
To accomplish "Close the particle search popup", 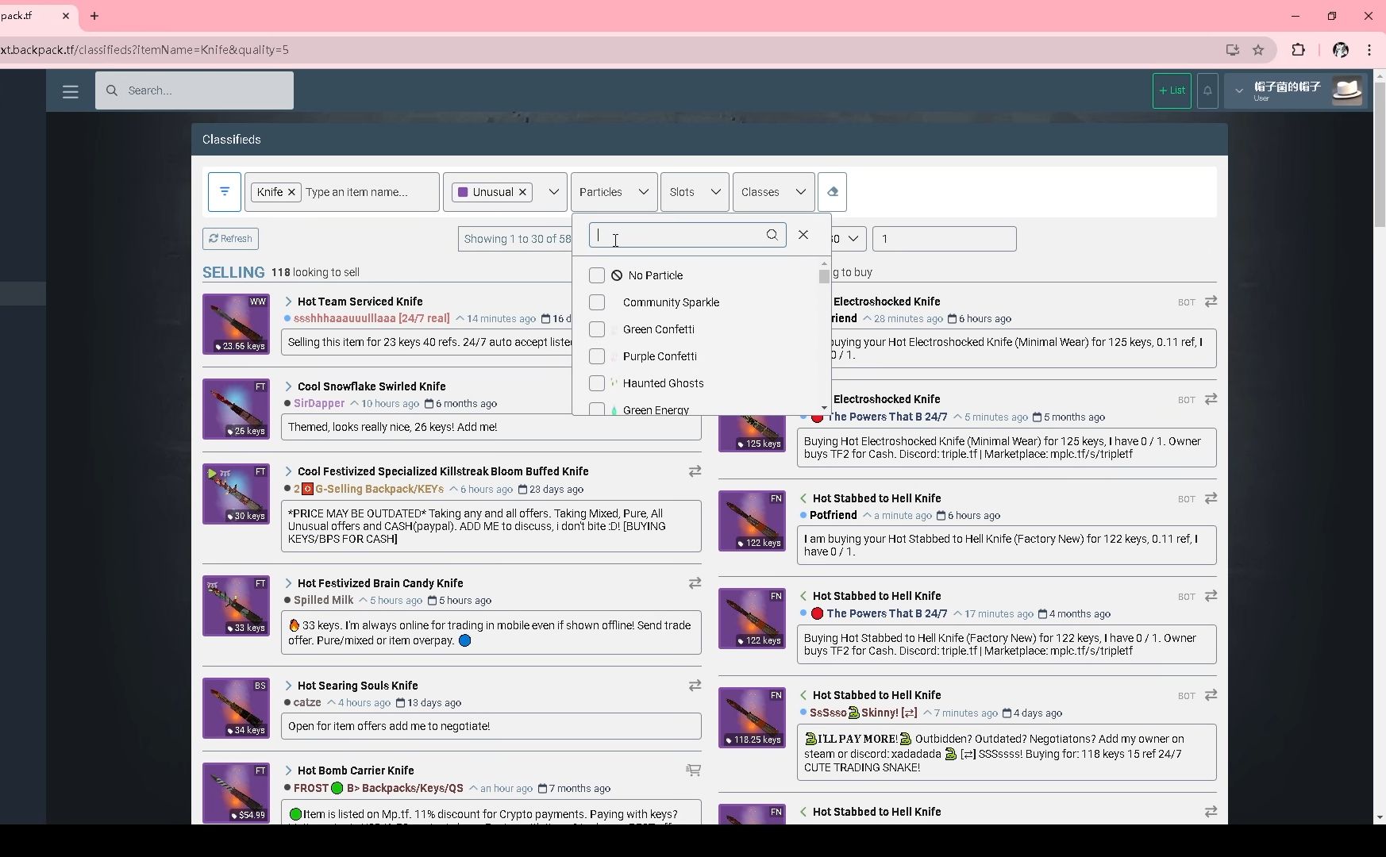I will (x=803, y=235).
